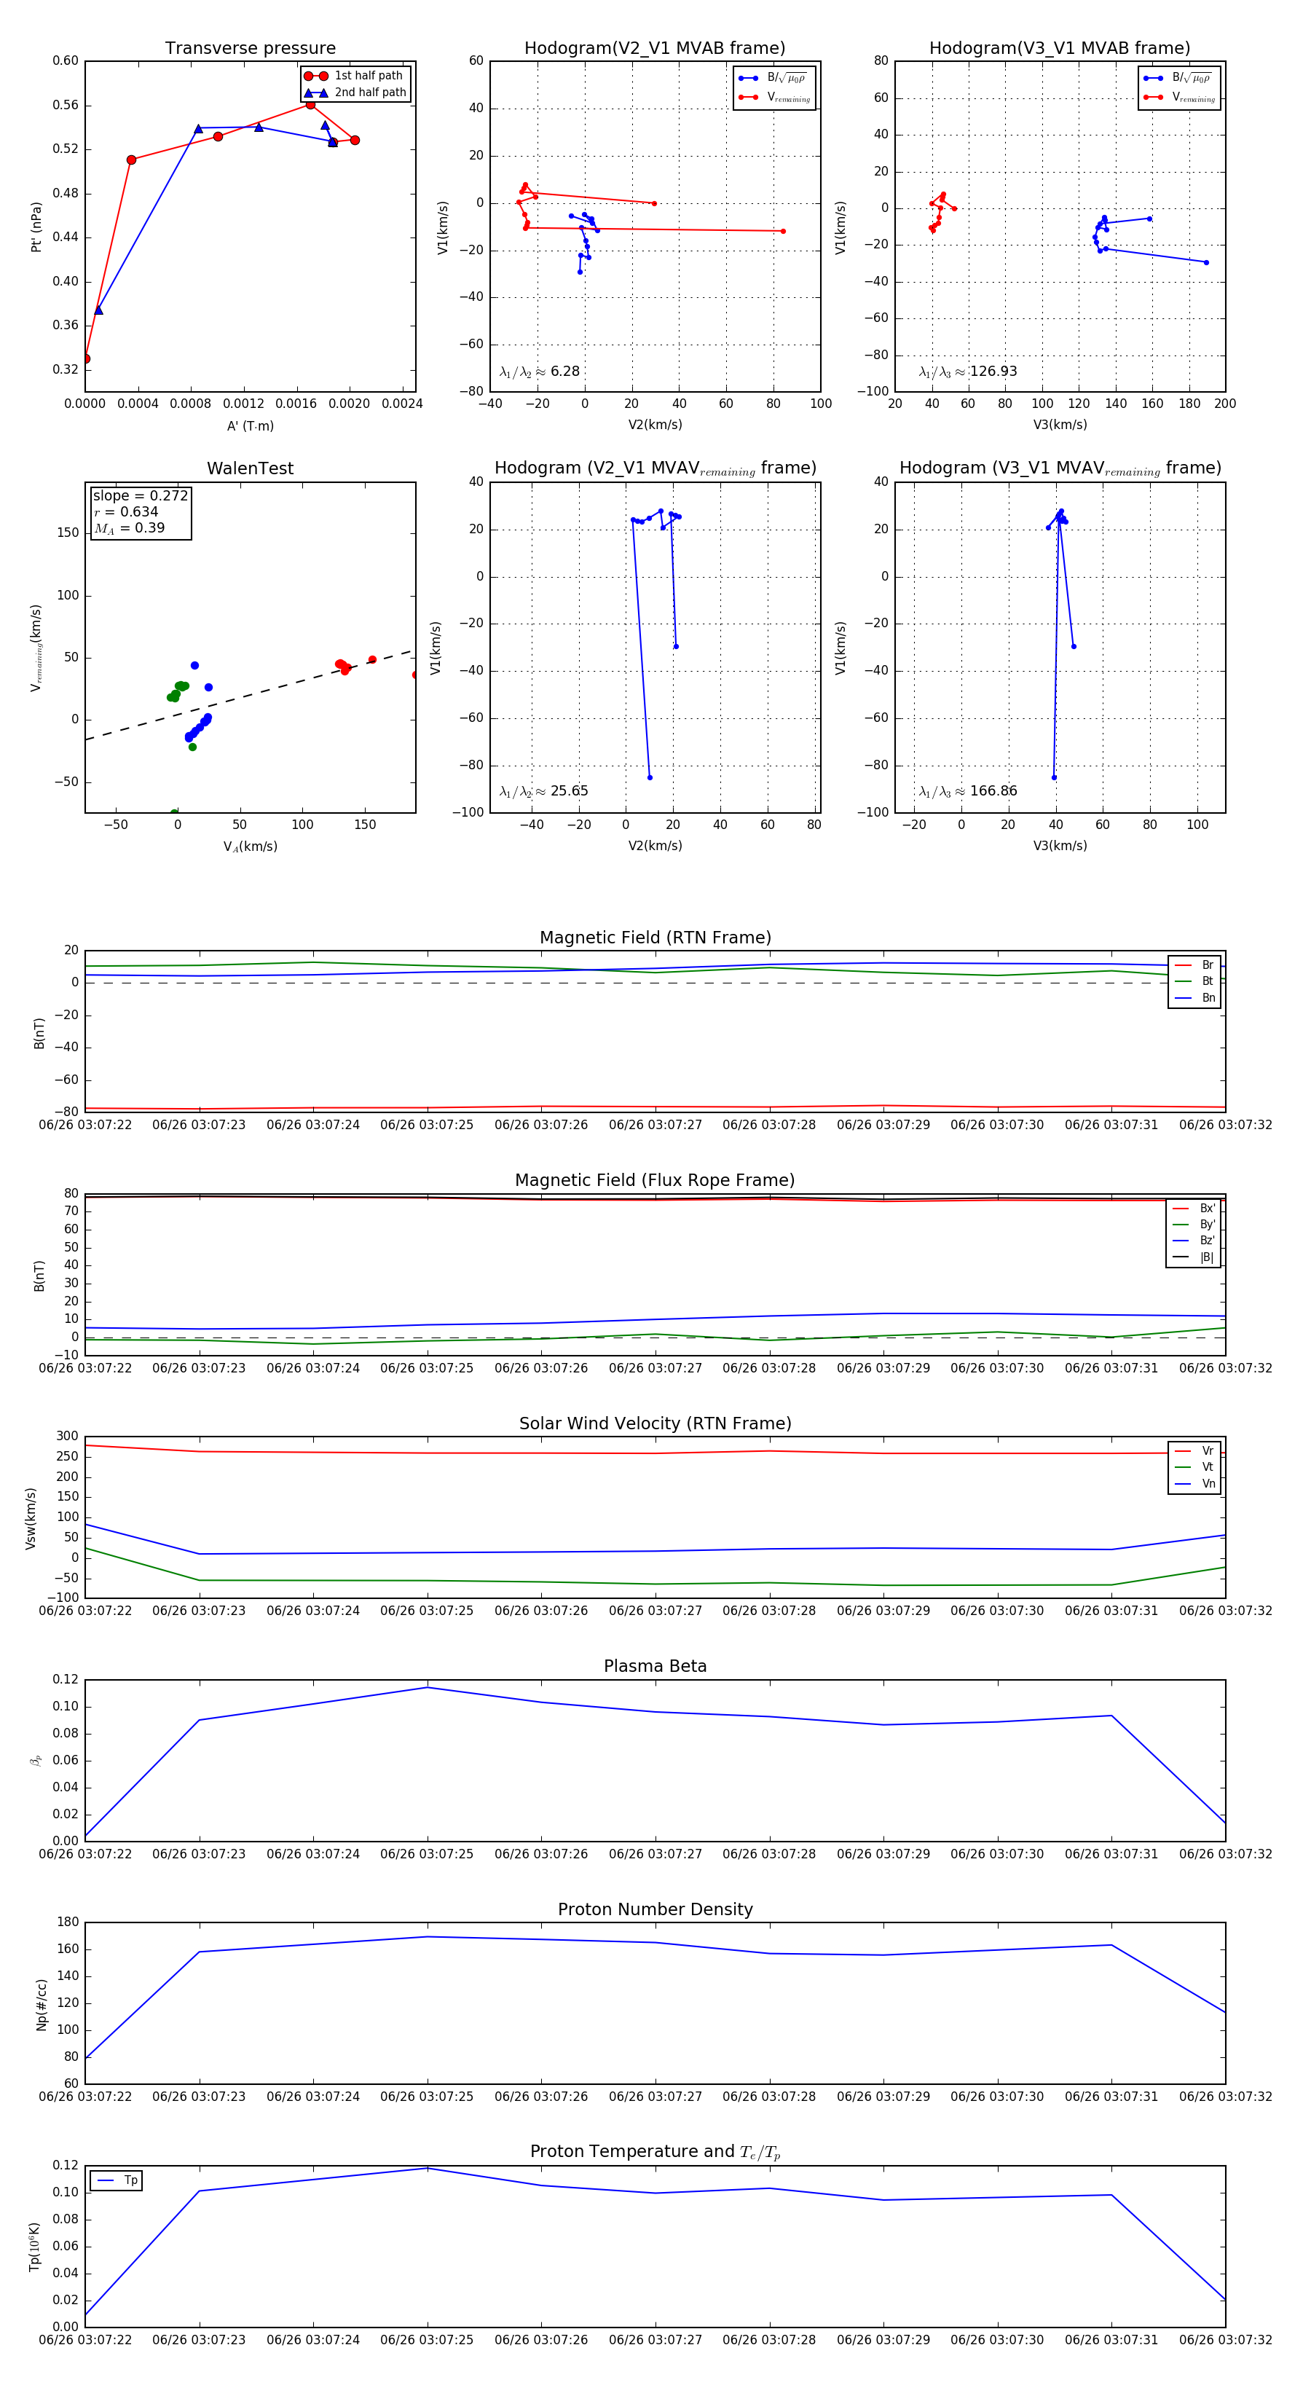The width and height of the screenshot is (1311, 2404).
Task: Click the '2nd half path' legend entry
Action: 369,93
